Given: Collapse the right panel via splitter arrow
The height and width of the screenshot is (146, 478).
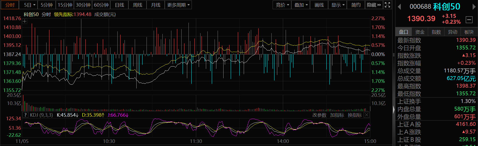Looking at the screenshot, I should 394,110.
